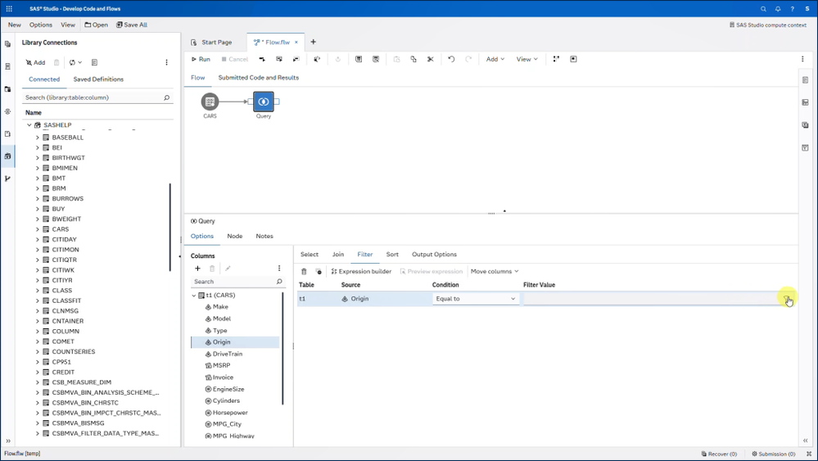Open the Condition 'Equal to' dropdown
The image size is (818, 461).
tap(475, 299)
